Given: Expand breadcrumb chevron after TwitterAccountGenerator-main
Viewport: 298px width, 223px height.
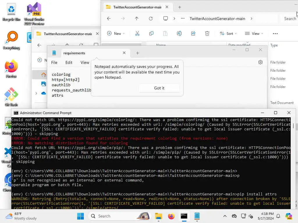Looking at the screenshot, I should click(251, 19).
